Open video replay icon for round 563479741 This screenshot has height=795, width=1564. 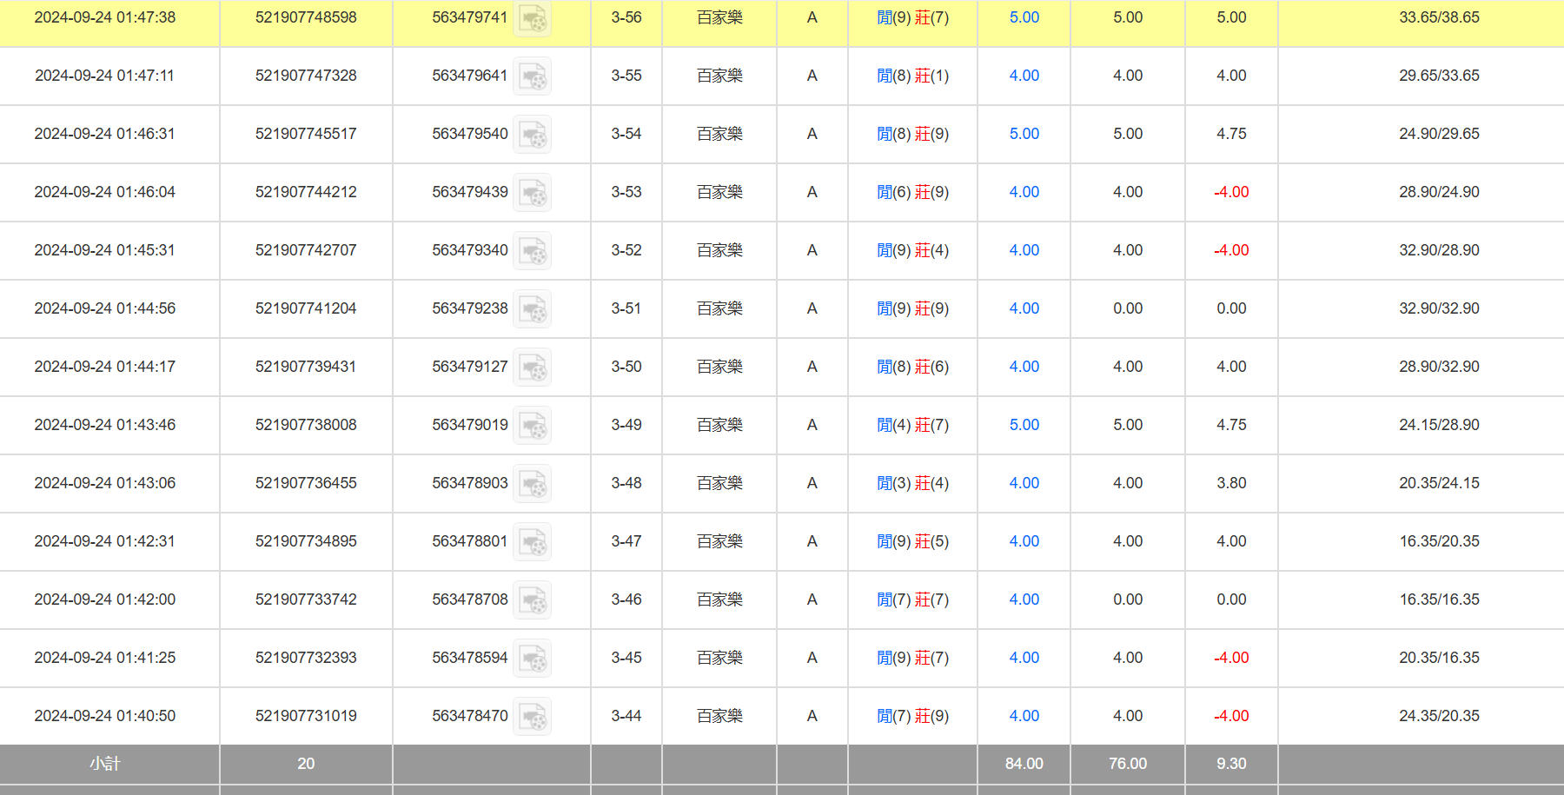[x=532, y=18]
